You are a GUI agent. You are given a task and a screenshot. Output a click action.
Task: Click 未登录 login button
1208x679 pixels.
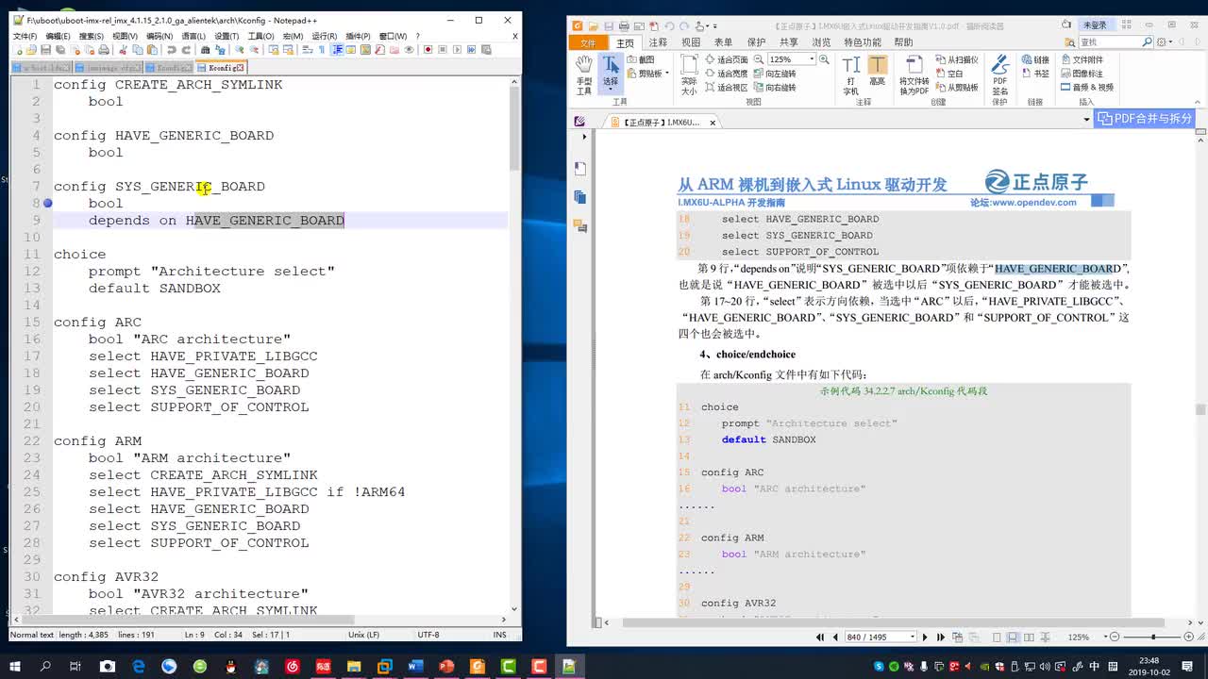click(x=1096, y=25)
